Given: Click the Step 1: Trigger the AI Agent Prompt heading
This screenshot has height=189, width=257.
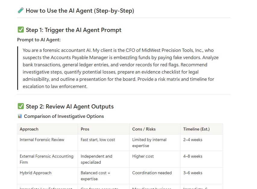Looking at the screenshot, I should [x=74, y=30].
